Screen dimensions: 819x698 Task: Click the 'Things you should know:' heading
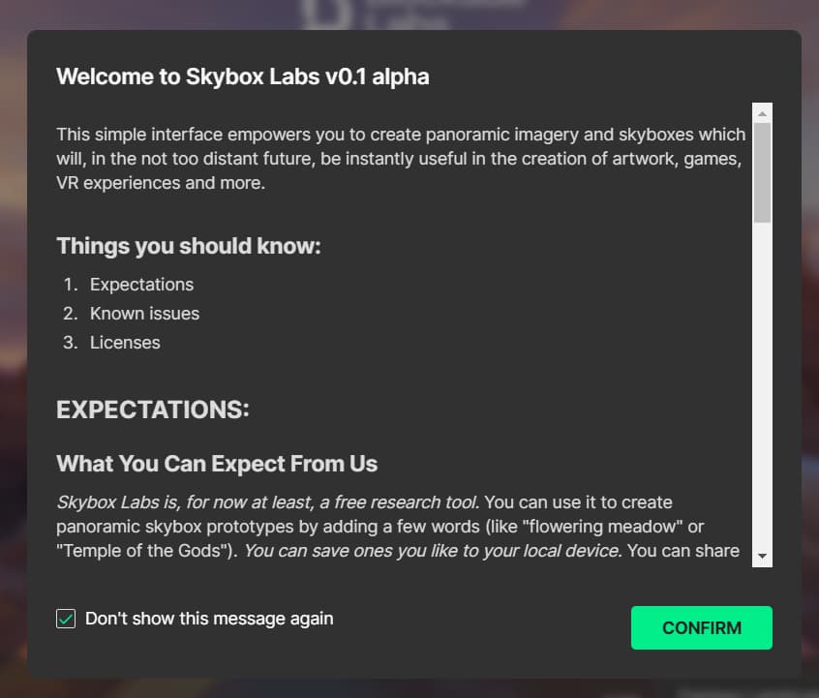(189, 246)
